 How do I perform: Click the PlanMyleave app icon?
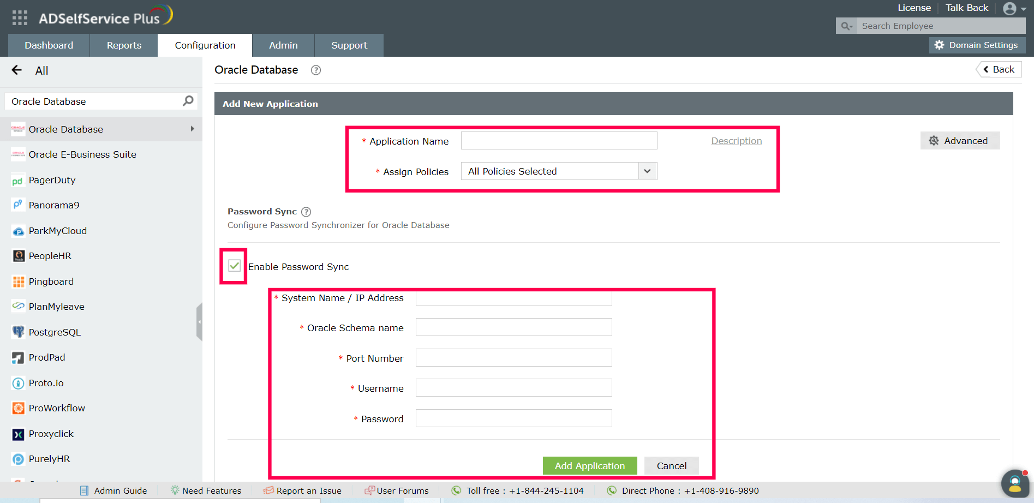(18, 307)
